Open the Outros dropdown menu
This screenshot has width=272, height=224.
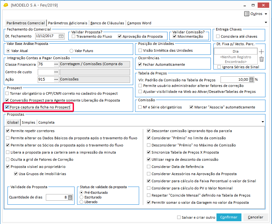[256, 14]
